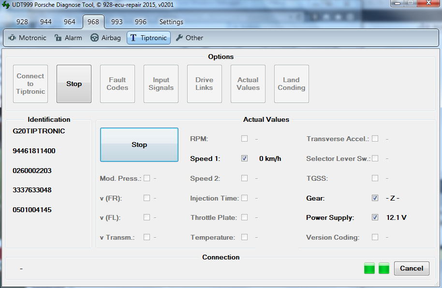Click the first green connection indicator

click(369, 268)
